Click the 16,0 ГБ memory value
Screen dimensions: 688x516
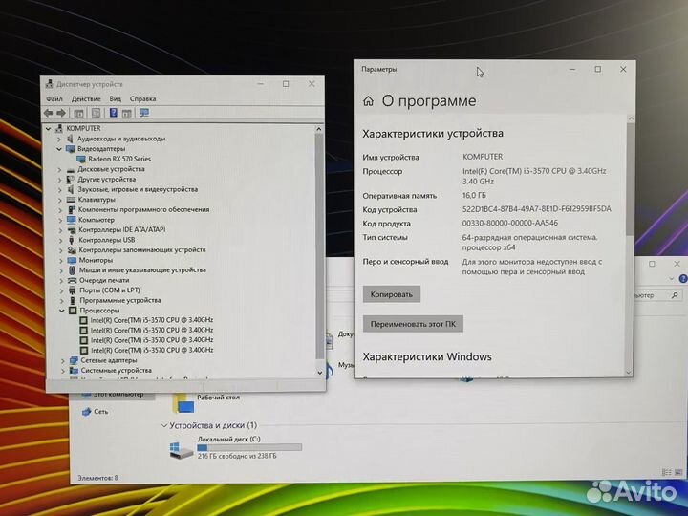click(474, 195)
